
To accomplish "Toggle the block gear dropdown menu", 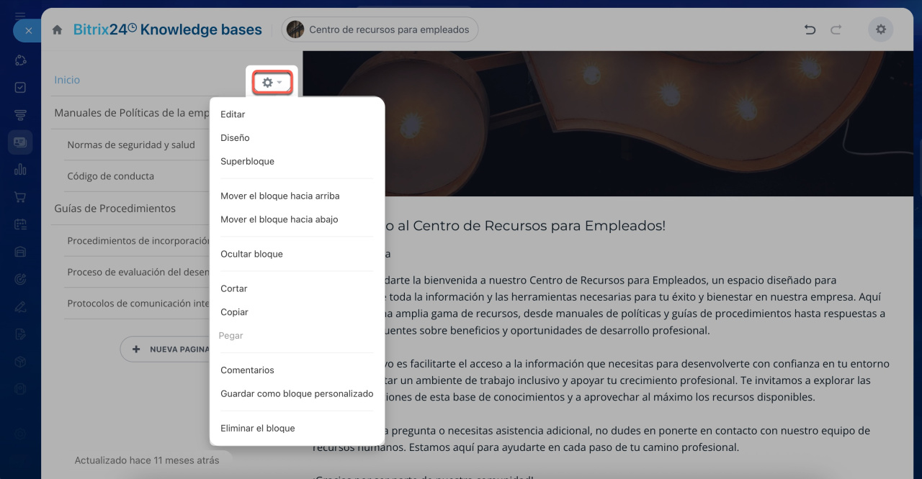I will (x=272, y=83).
